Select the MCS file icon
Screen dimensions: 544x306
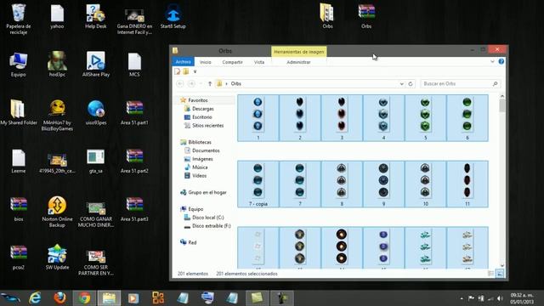(134, 65)
